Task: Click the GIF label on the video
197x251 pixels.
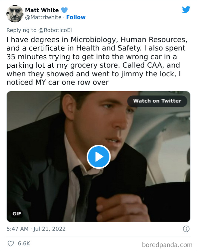Action: point(17,214)
